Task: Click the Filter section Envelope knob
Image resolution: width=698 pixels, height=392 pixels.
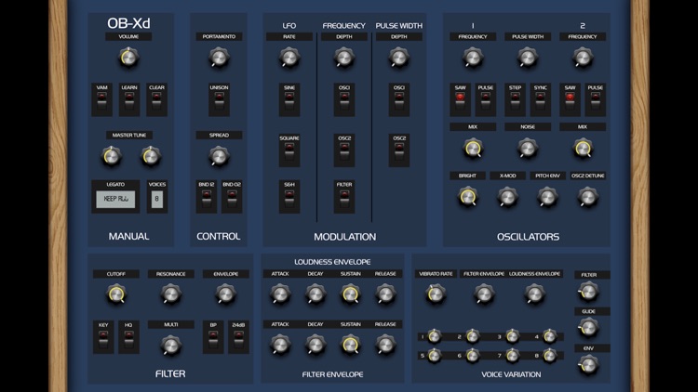Action: tap(226, 294)
